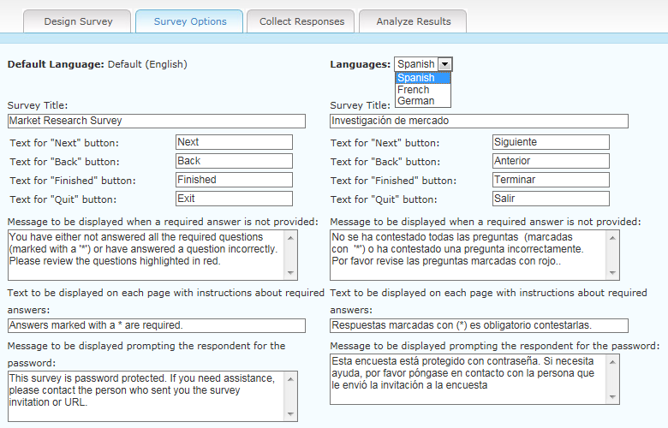
Task: Click the English Next button text field
Action: (x=234, y=142)
